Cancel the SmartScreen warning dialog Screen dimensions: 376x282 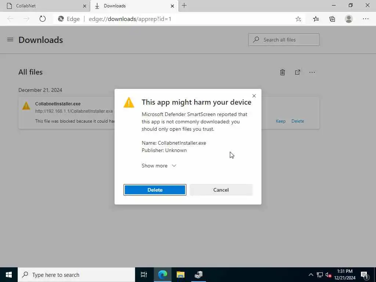tap(221, 190)
